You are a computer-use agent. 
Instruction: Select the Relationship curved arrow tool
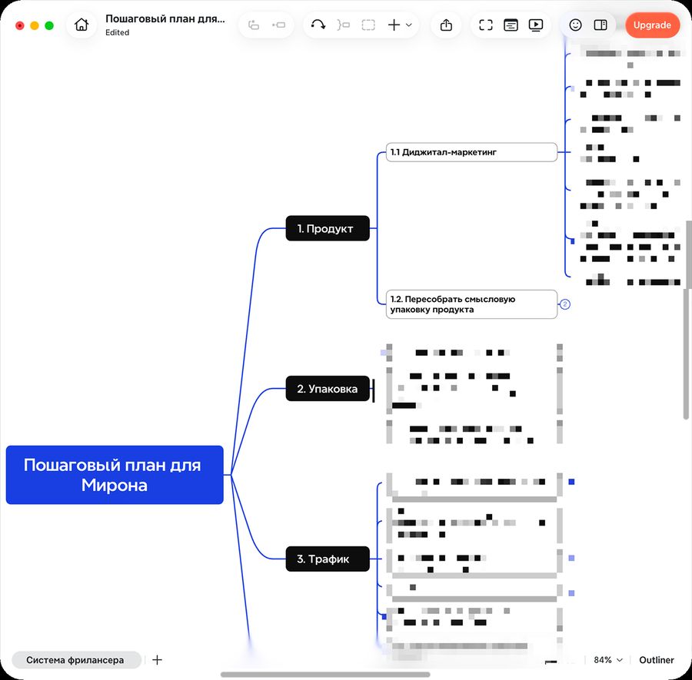pos(318,25)
